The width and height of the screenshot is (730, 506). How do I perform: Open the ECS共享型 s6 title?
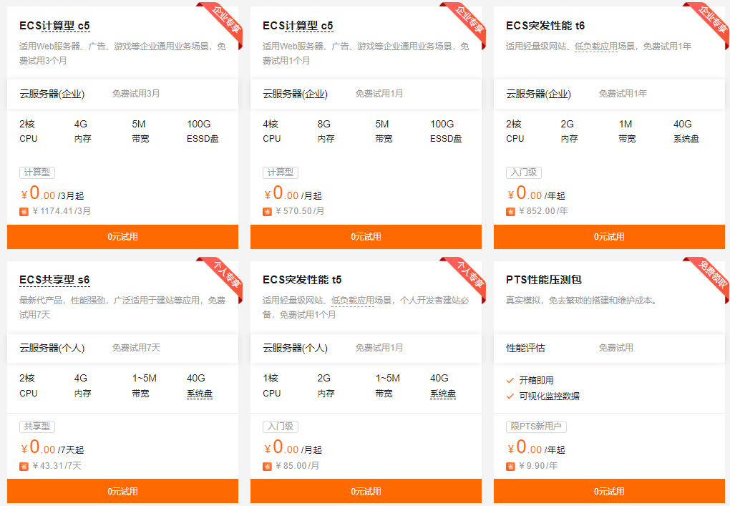coord(54,280)
